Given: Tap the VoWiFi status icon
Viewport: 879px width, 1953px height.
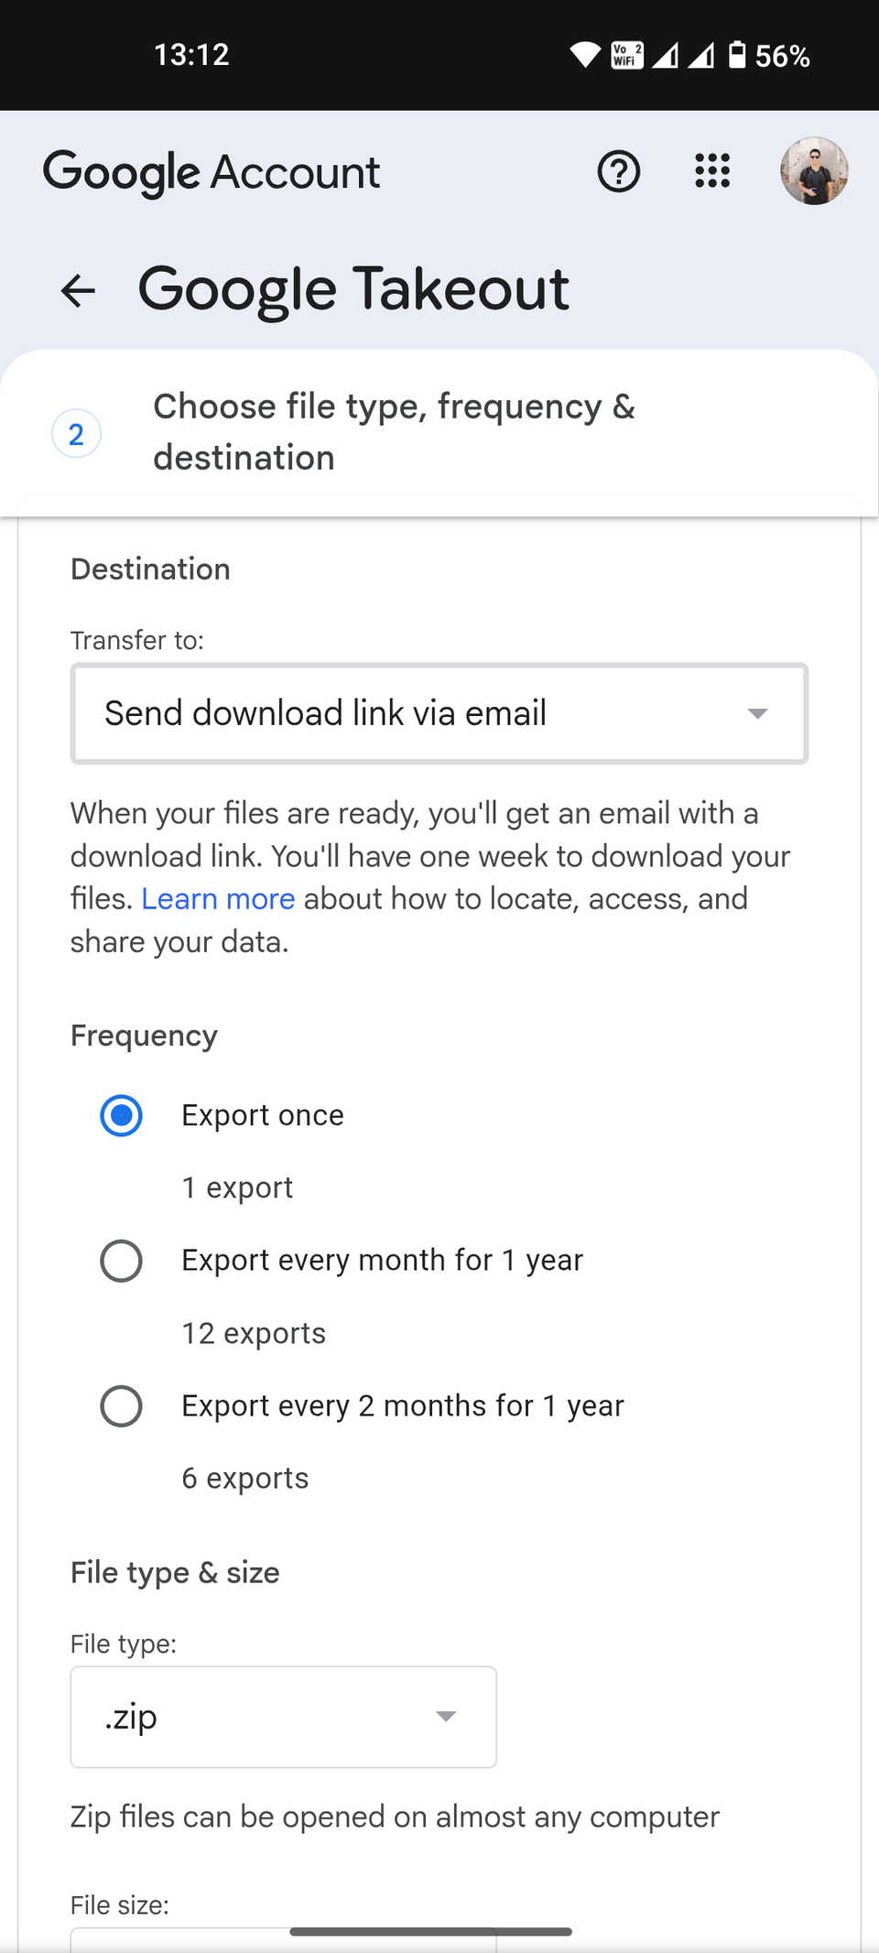Looking at the screenshot, I should pyautogui.click(x=627, y=55).
